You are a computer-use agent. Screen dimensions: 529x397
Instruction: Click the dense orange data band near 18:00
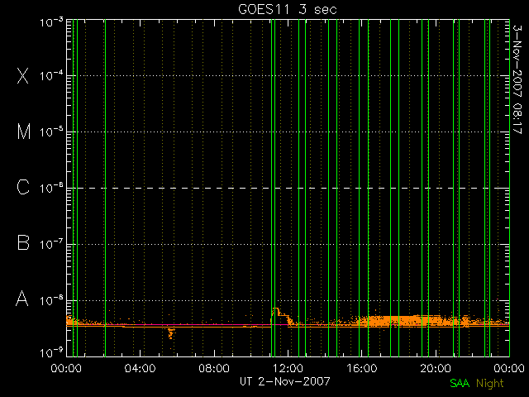[x=398, y=321]
